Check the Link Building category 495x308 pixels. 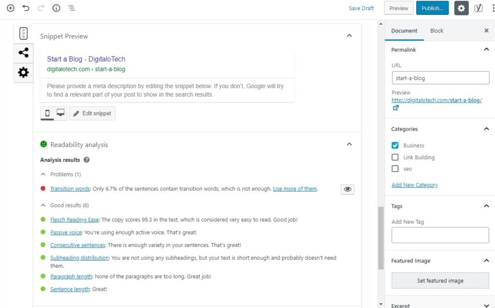point(395,157)
